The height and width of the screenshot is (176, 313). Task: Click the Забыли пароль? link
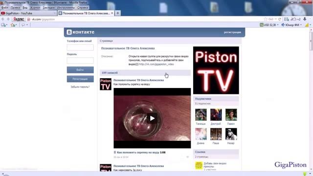coord(80,87)
